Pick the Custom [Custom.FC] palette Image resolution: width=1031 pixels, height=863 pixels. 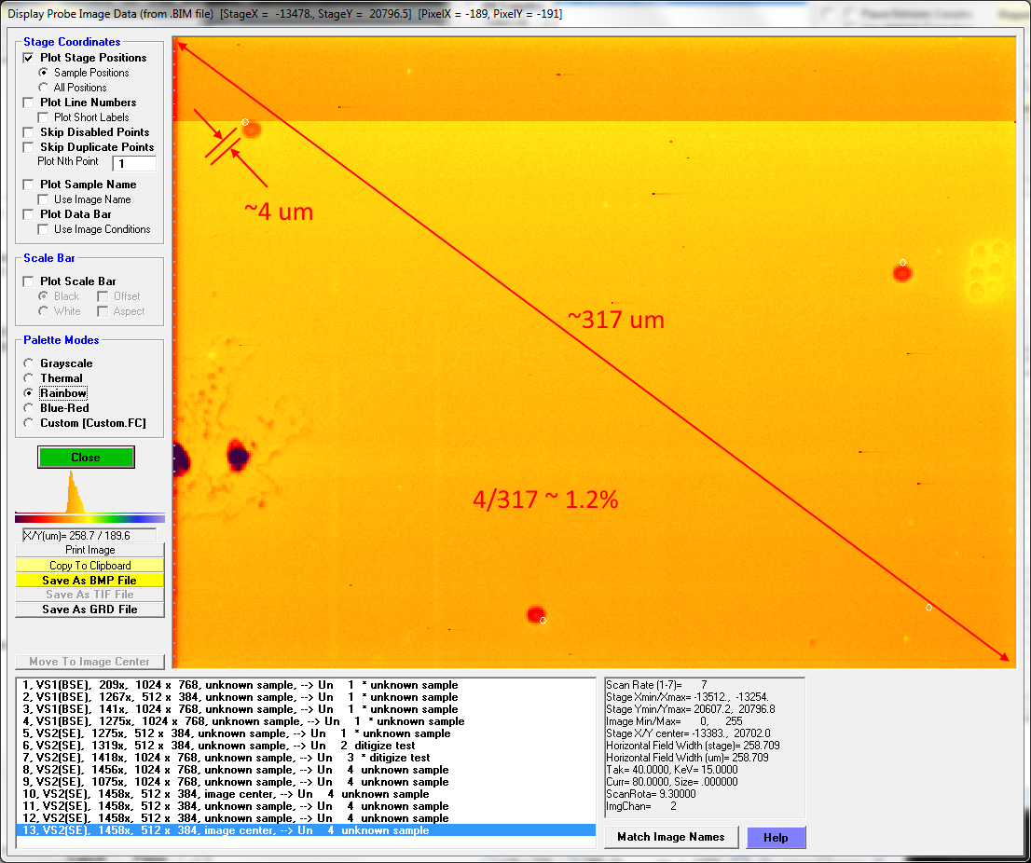(30, 423)
